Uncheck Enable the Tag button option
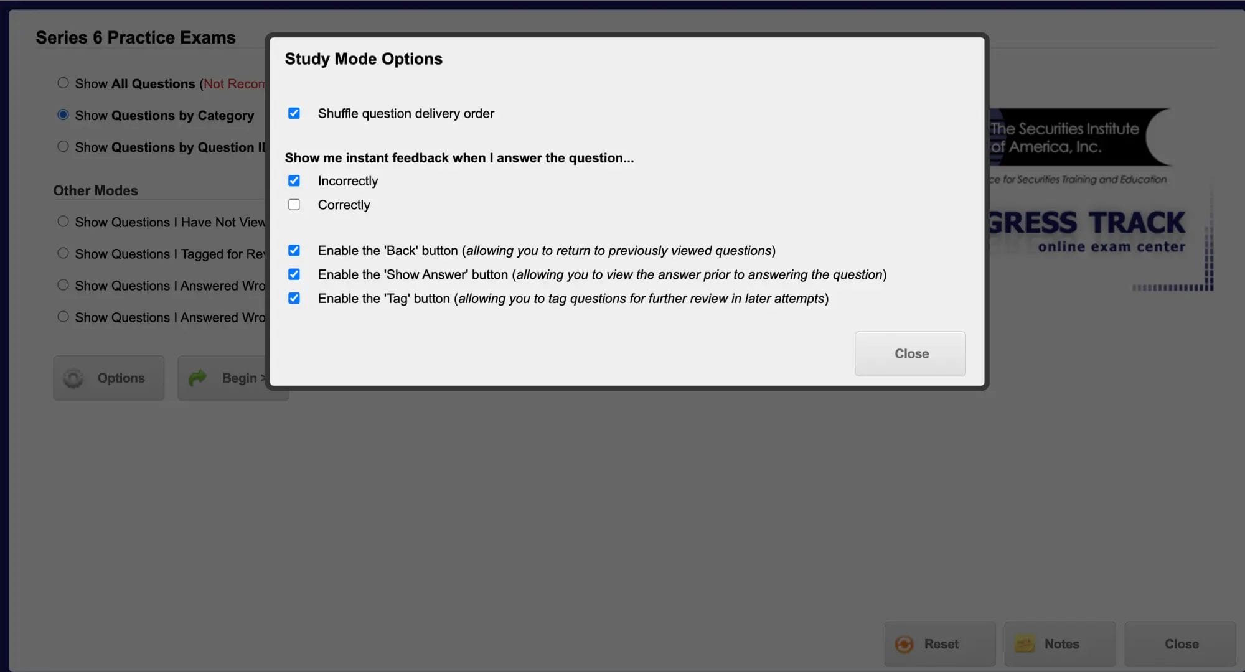1245x672 pixels. click(x=293, y=298)
